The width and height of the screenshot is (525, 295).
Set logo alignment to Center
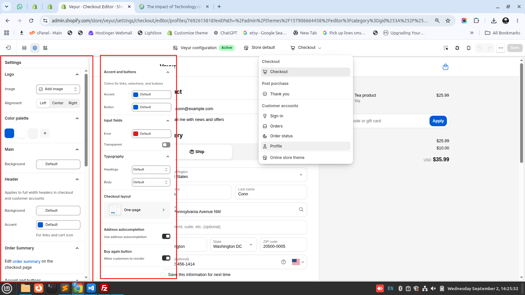58,103
